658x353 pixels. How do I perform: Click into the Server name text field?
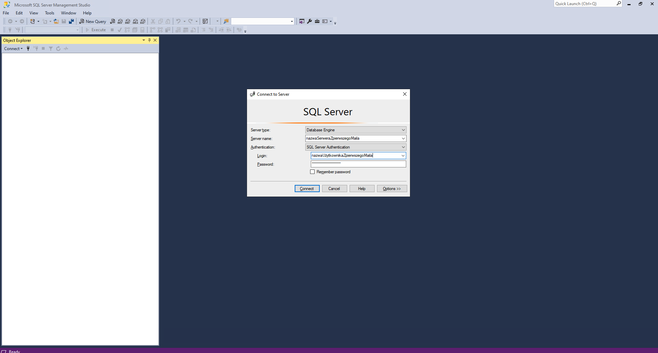coord(353,138)
